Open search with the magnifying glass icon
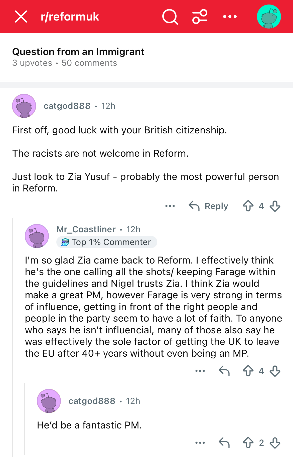Image resolution: width=293 pixels, height=457 pixels. 170,17
